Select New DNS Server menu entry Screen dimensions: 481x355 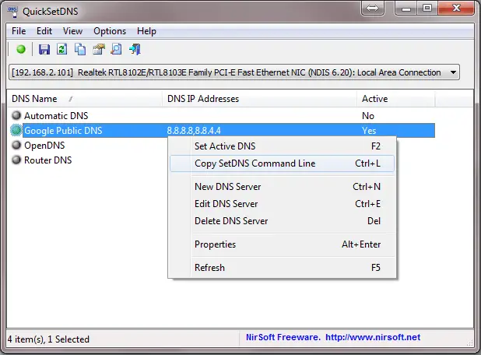pyautogui.click(x=283, y=187)
